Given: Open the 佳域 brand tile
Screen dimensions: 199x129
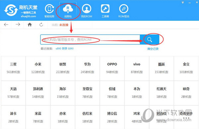Looking at the screenshot, I should click(112, 93).
